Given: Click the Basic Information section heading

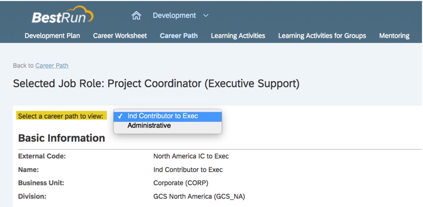Looking at the screenshot, I should tap(62, 138).
